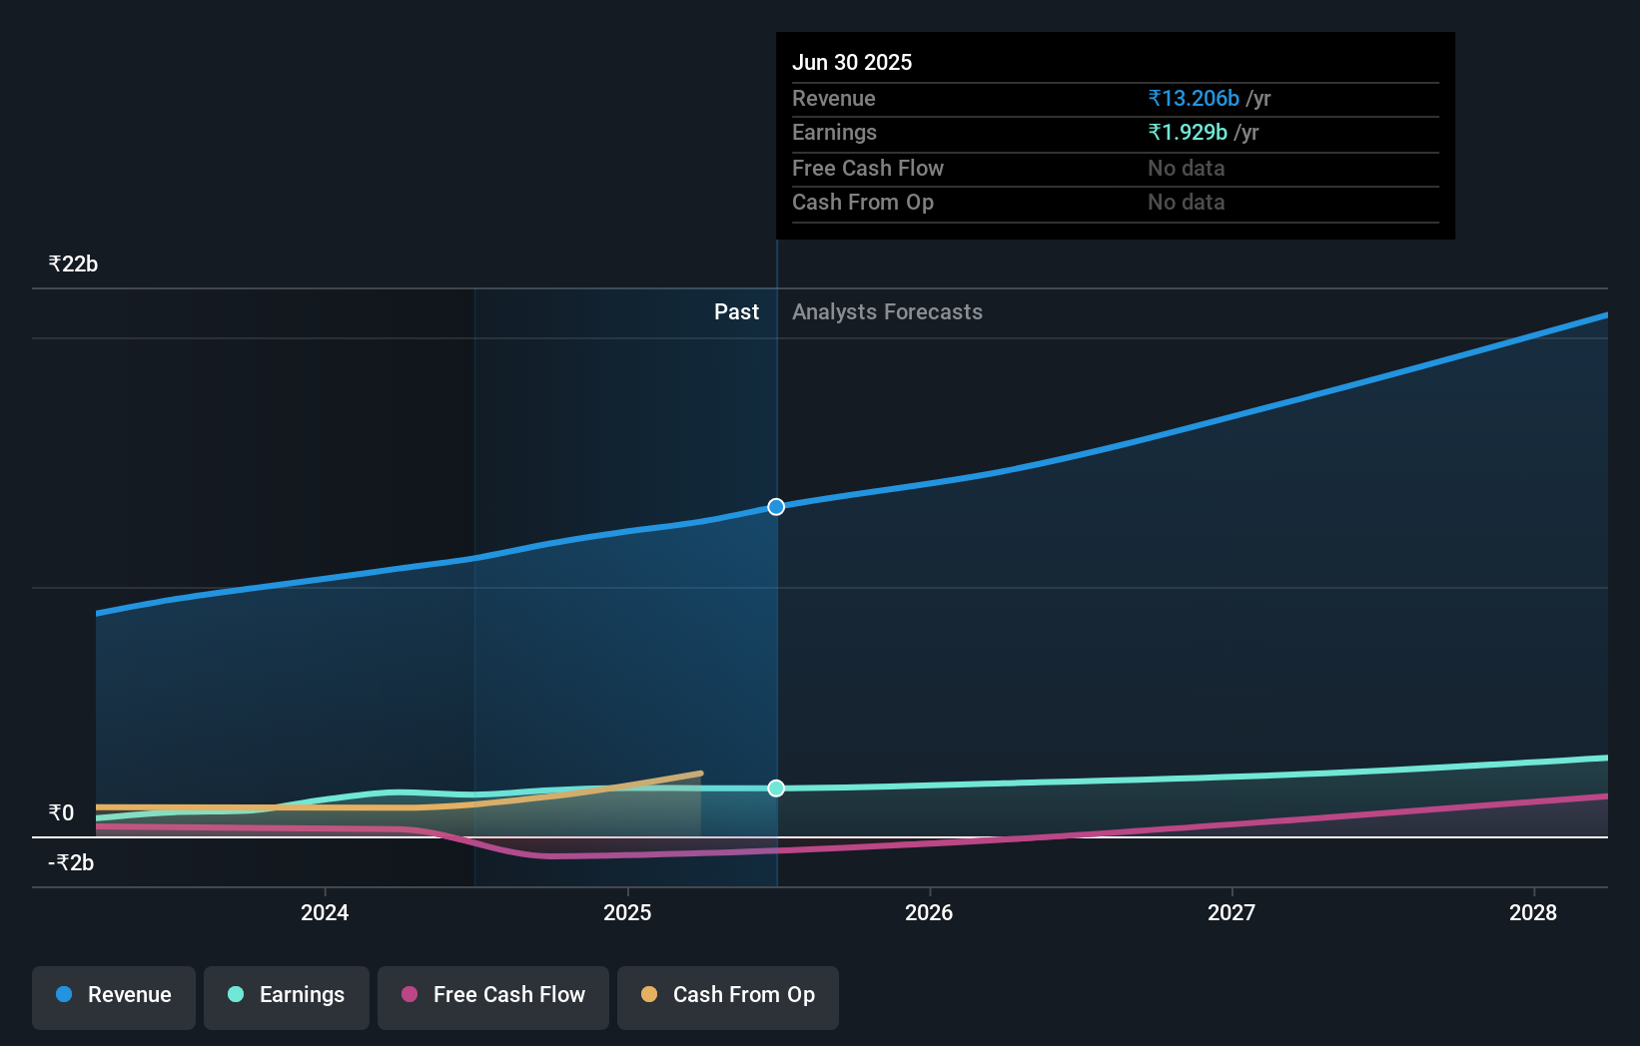Viewport: 1640px width, 1046px height.
Task: Toggle the Revenue series visibility
Action: coord(113,995)
